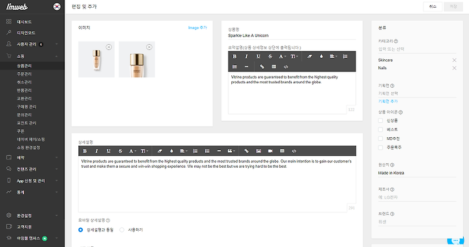Select the 사용하기 radio button
This screenshot has height=247, width=469.
pos(122,229)
